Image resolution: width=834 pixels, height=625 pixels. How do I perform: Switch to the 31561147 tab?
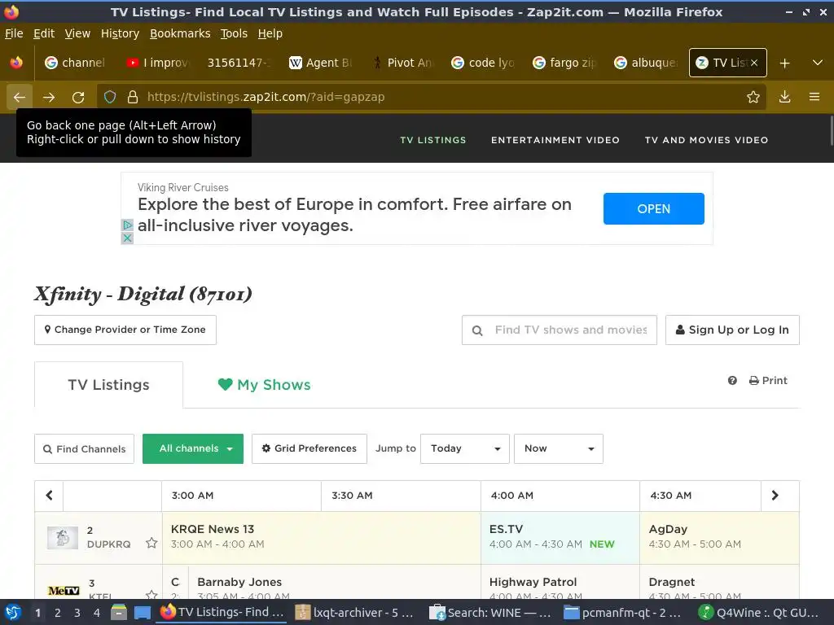[239, 63]
